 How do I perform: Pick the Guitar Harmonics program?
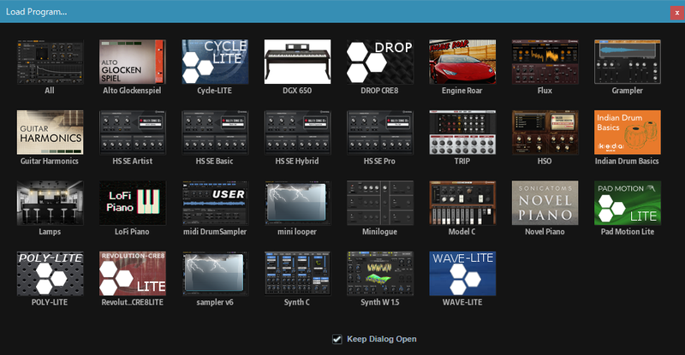(50, 133)
